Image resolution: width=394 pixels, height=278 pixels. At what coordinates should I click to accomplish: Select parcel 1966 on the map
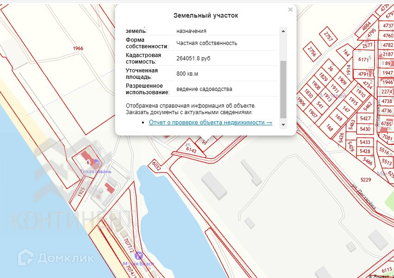click(x=78, y=48)
